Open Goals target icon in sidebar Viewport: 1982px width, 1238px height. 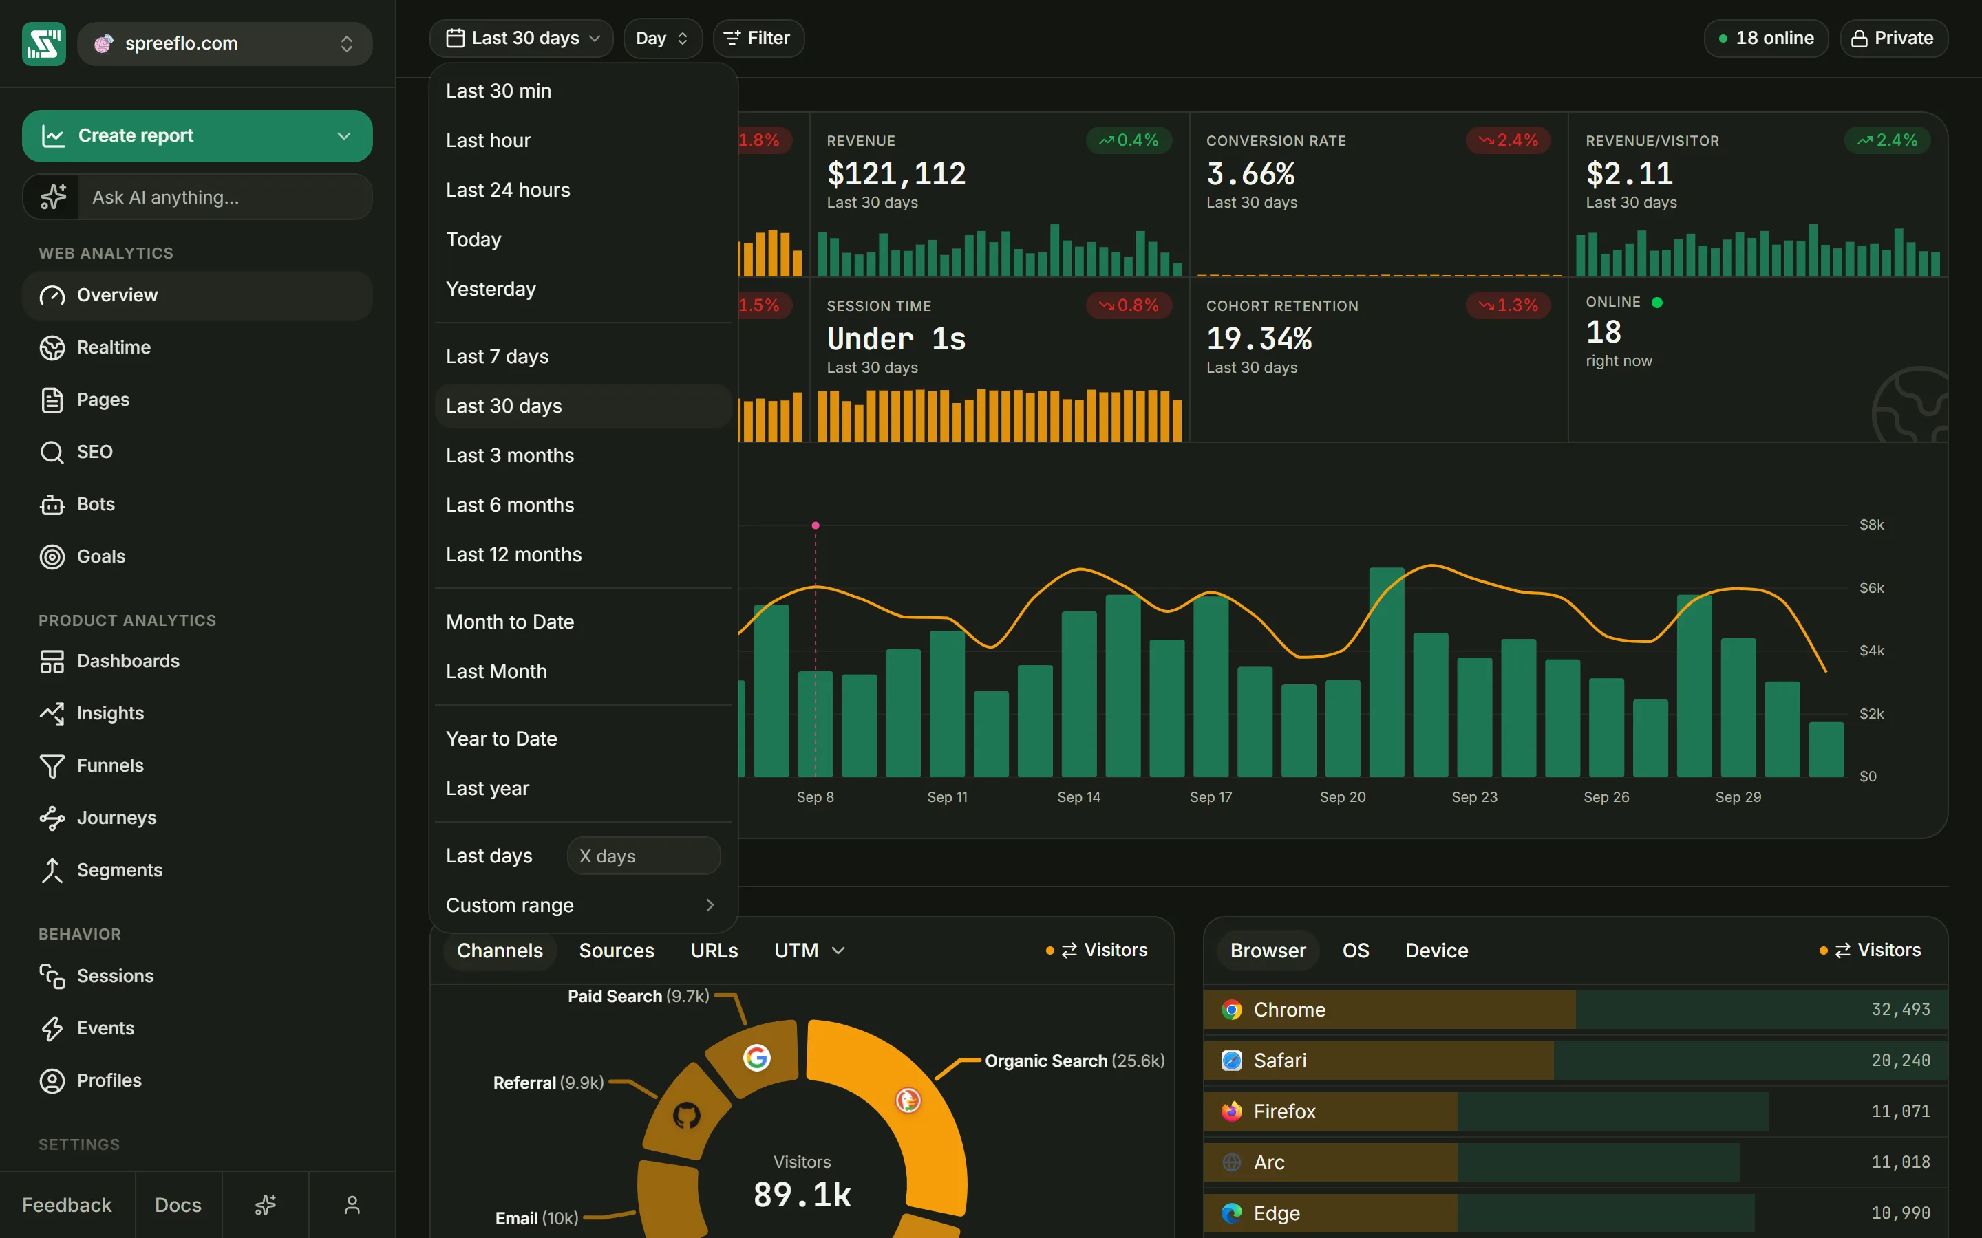[x=52, y=557]
